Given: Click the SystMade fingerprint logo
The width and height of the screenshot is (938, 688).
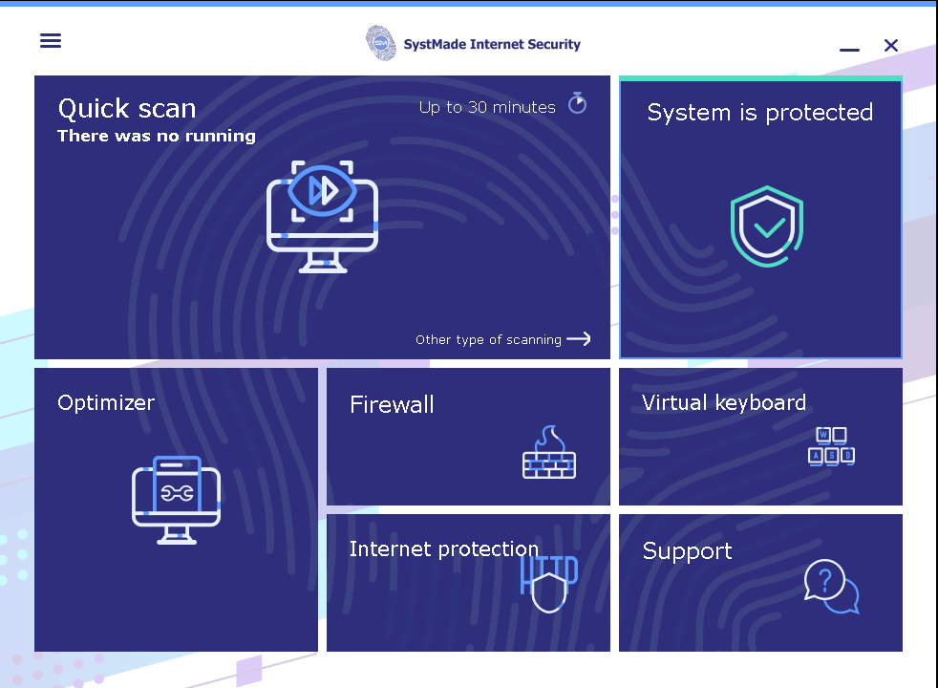Looking at the screenshot, I should pos(380,43).
